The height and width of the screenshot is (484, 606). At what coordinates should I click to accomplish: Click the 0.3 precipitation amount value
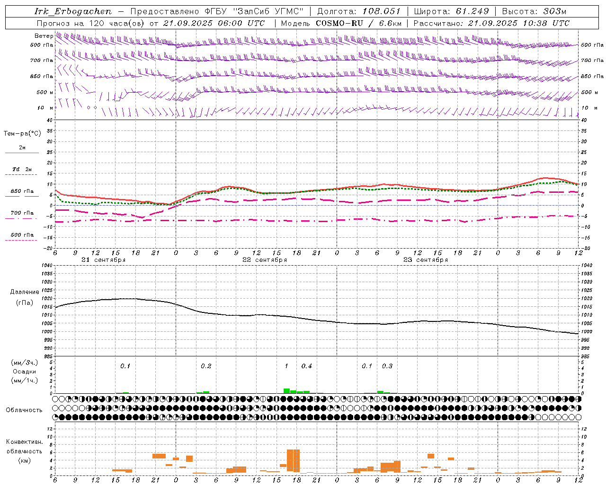coord(387,366)
